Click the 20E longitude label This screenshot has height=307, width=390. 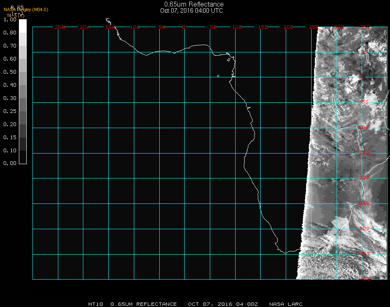(x=289, y=27)
